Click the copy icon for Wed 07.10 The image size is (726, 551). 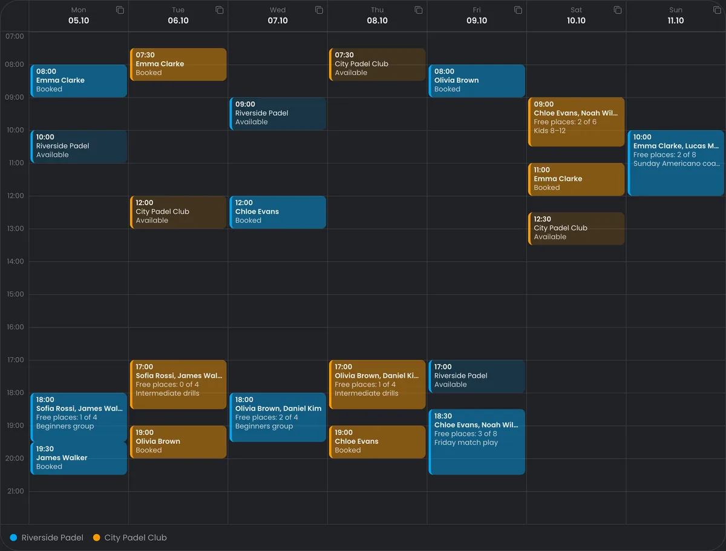[319, 10]
